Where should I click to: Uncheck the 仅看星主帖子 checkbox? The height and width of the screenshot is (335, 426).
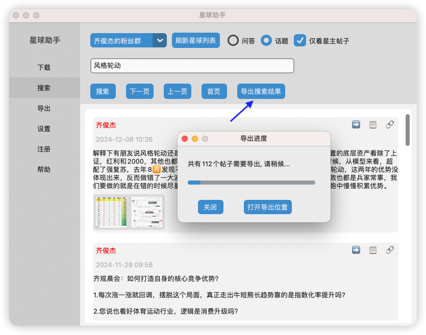point(300,41)
